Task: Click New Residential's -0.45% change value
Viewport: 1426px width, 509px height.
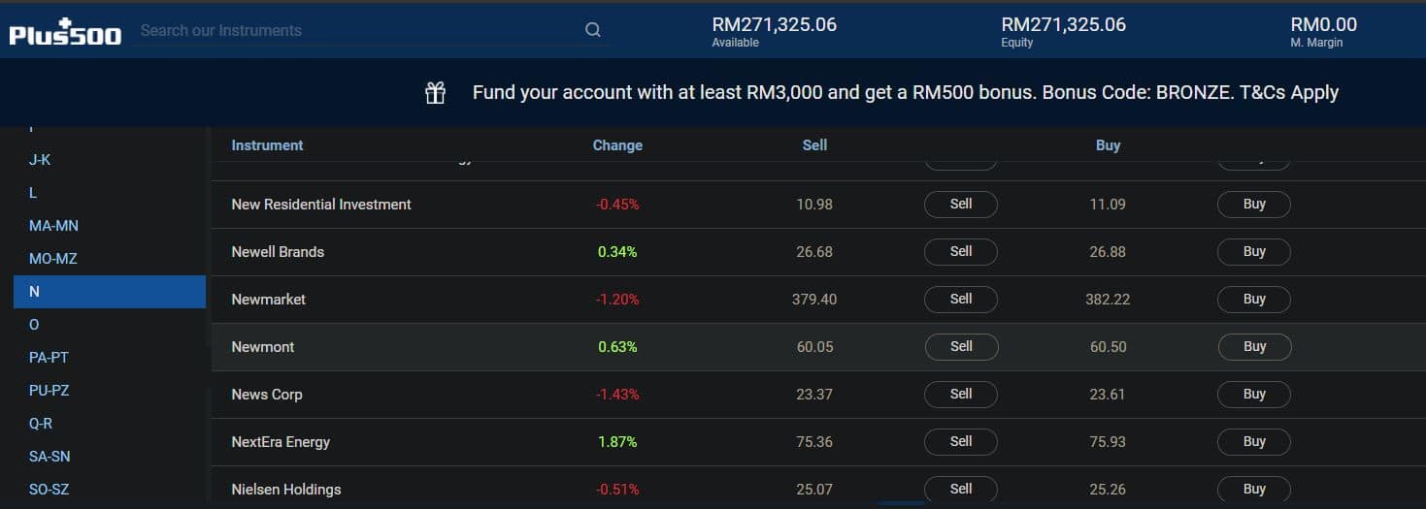Action: pyautogui.click(x=617, y=205)
